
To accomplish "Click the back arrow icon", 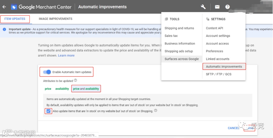I will (x=4, y=7).
